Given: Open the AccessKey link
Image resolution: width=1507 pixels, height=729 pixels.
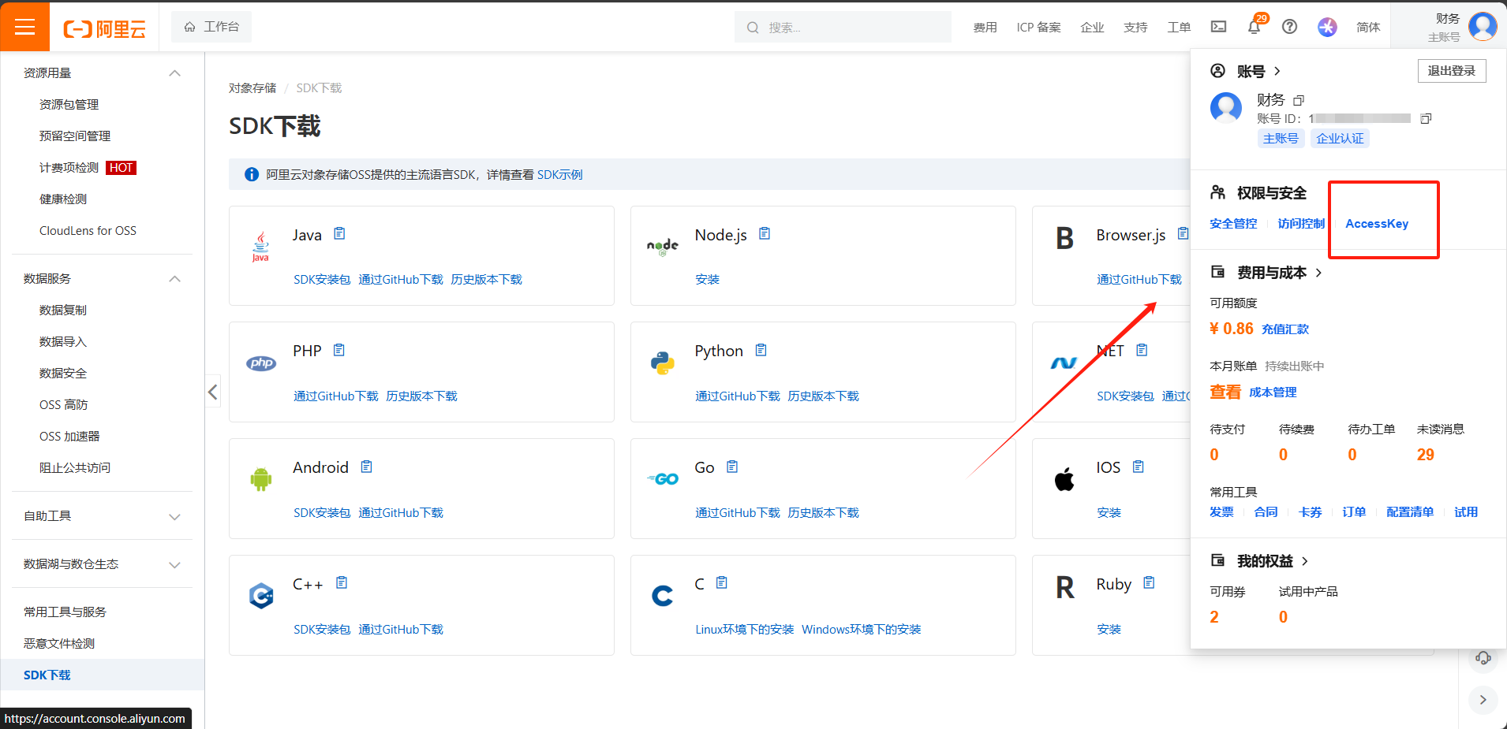Looking at the screenshot, I should pos(1377,224).
